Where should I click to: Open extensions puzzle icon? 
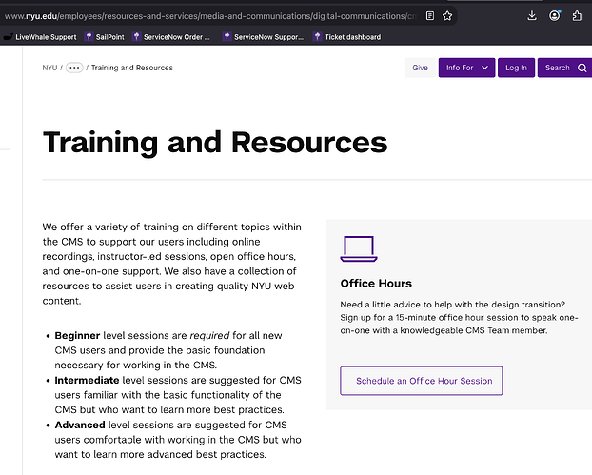click(577, 16)
